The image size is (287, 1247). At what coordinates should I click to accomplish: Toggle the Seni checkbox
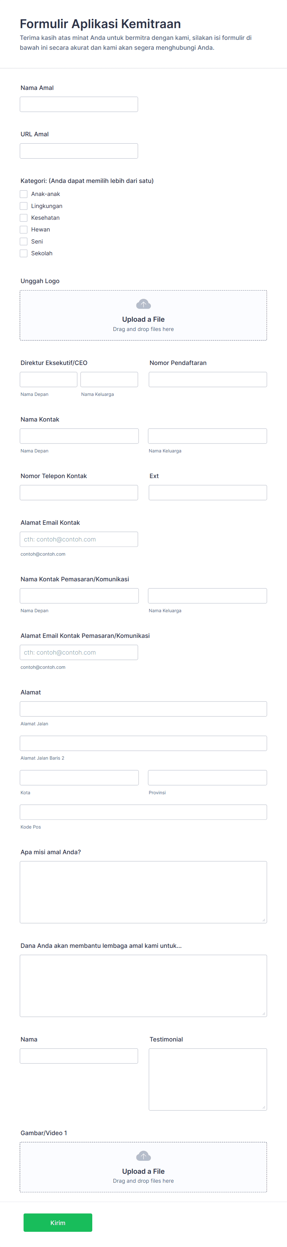(x=24, y=242)
